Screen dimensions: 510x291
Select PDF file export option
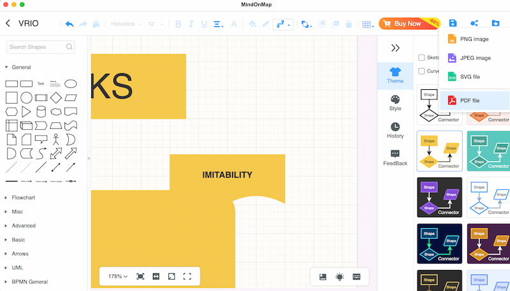click(x=470, y=101)
